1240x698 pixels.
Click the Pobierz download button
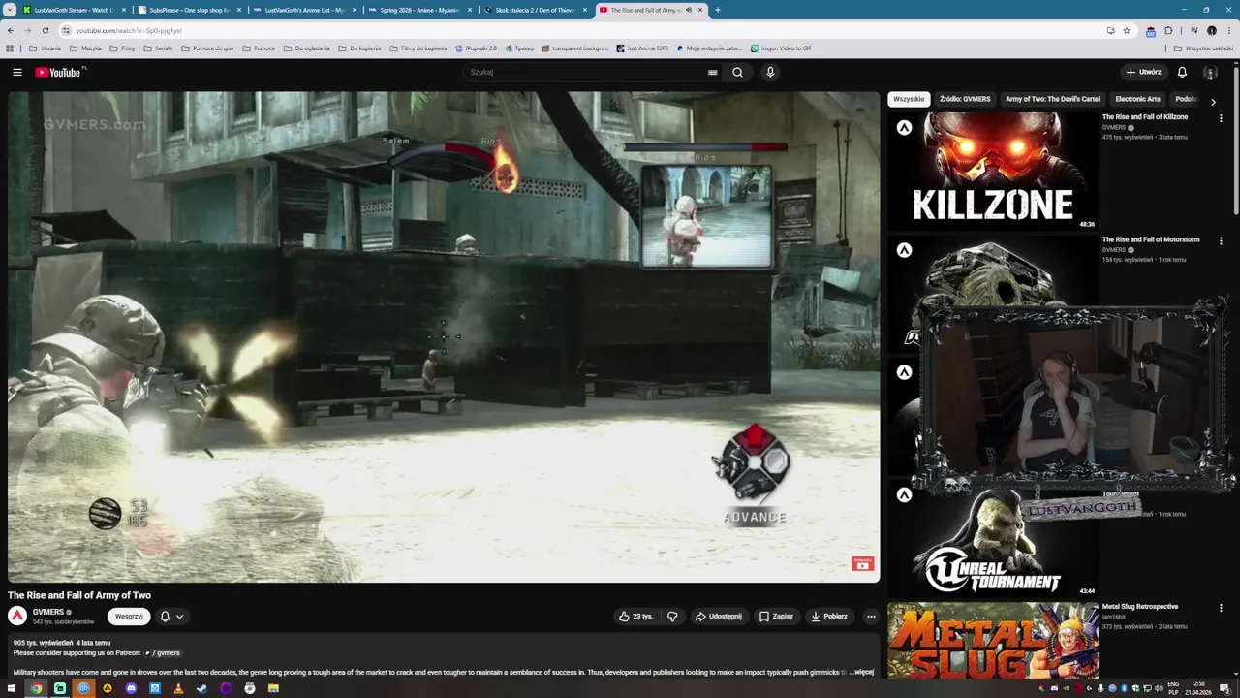click(829, 616)
